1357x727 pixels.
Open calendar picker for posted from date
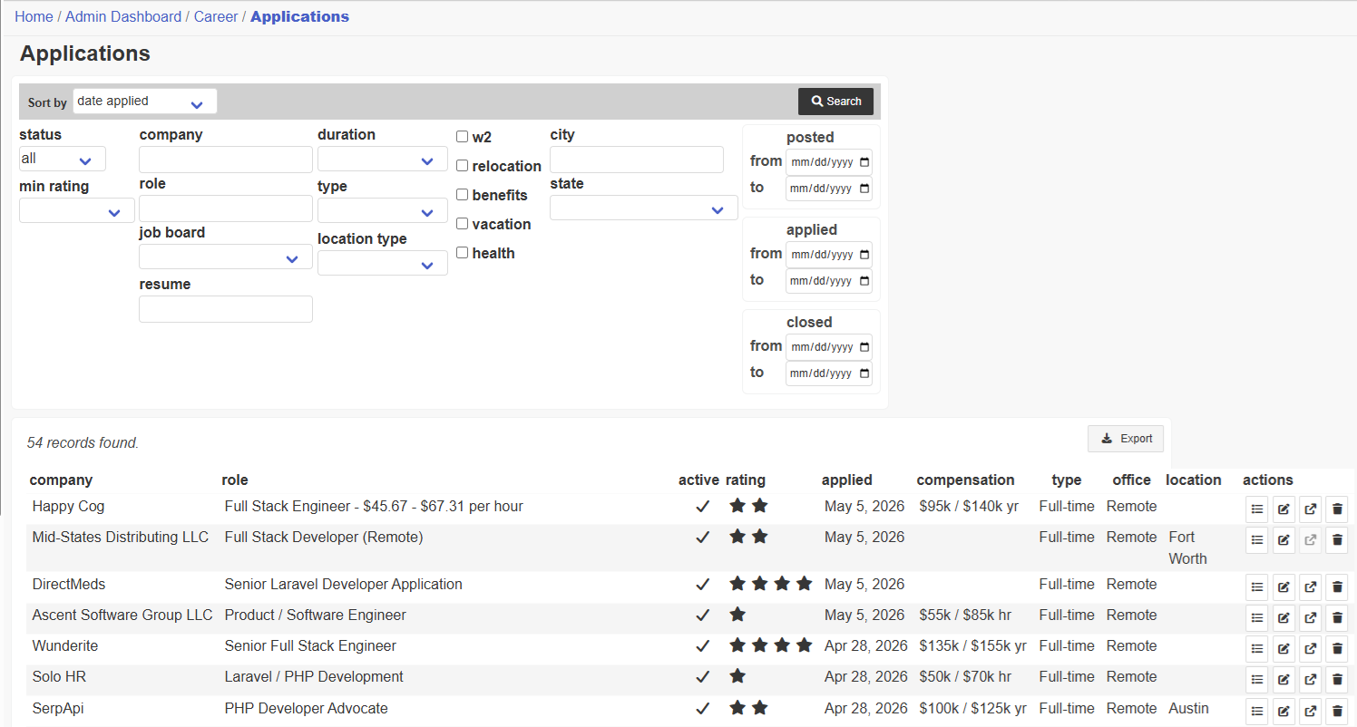click(864, 162)
